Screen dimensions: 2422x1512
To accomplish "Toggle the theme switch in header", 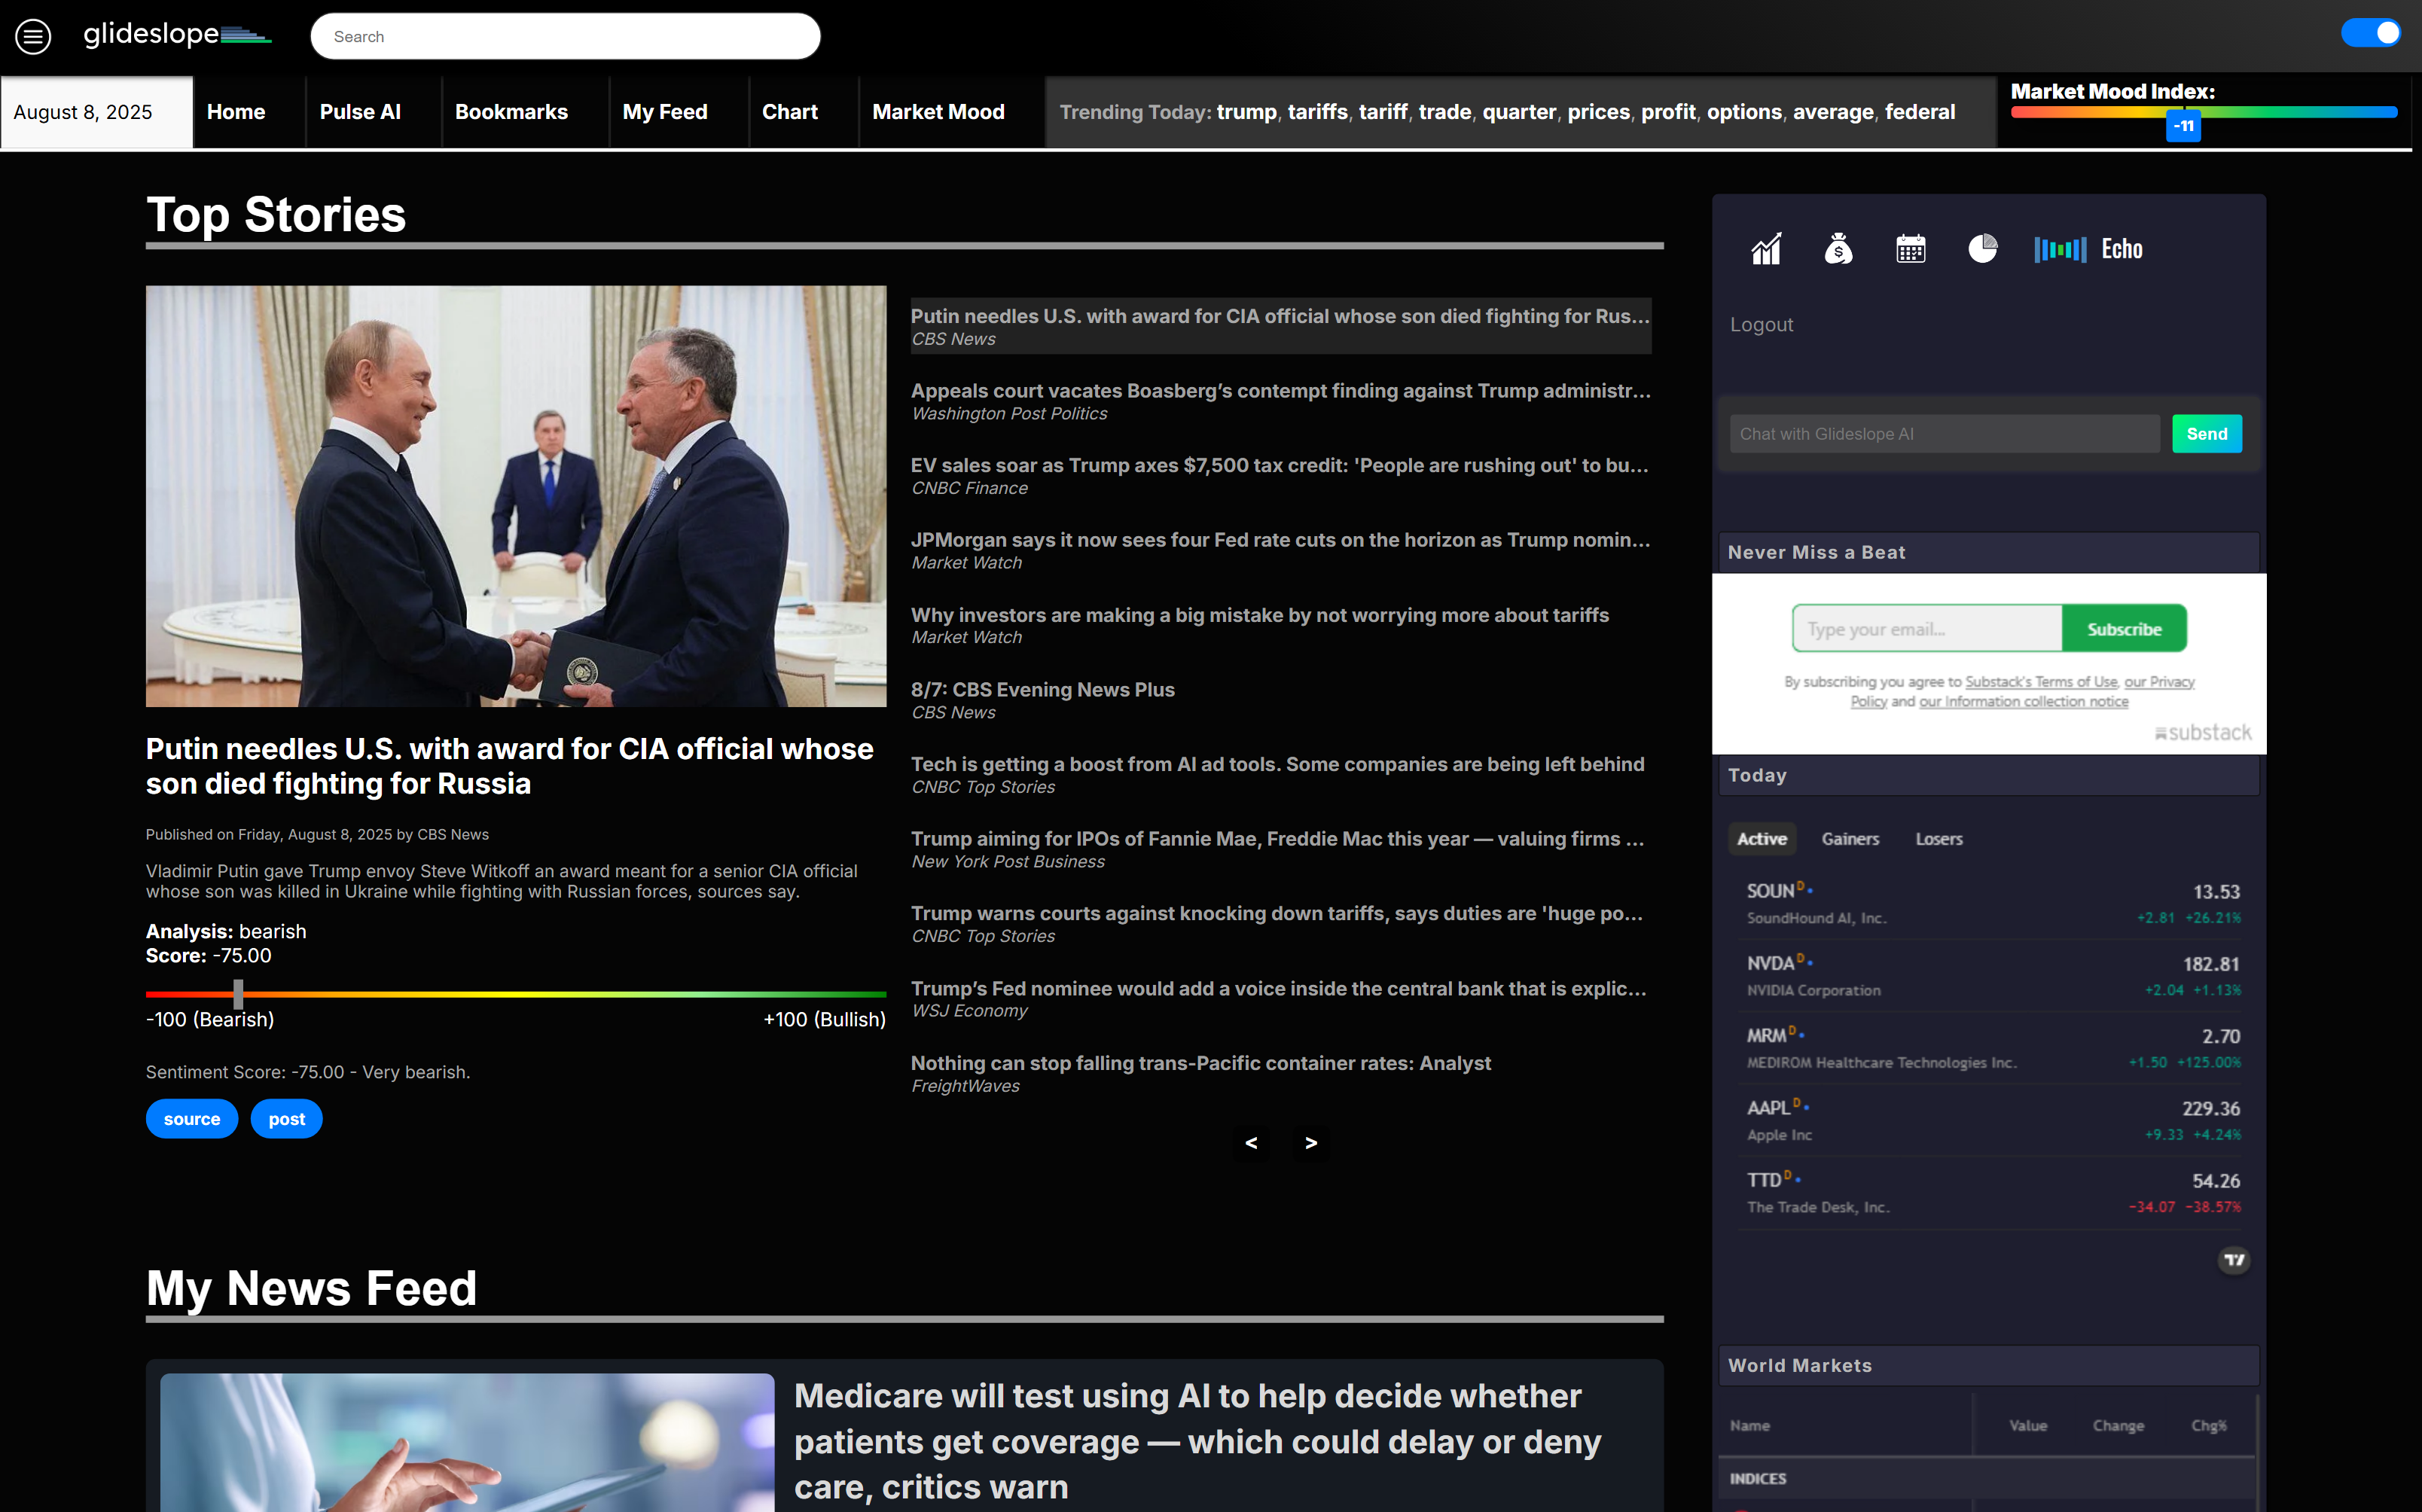I will coord(2370,33).
